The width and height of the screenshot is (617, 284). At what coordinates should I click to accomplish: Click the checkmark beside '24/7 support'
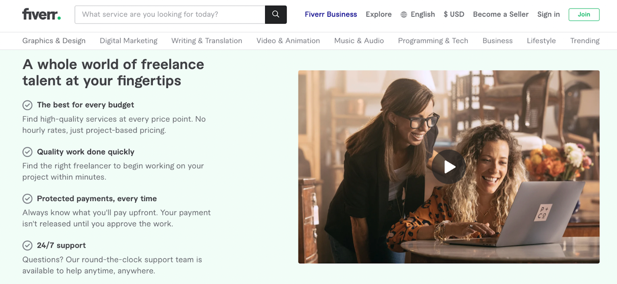[x=27, y=245]
